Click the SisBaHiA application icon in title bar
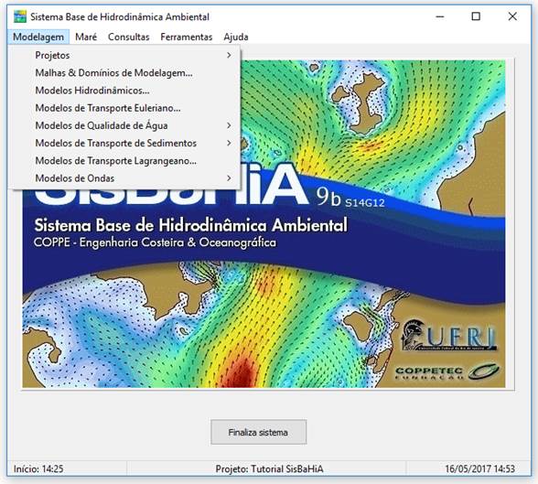The image size is (538, 484). pyautogui.click(x=19, y=16)
